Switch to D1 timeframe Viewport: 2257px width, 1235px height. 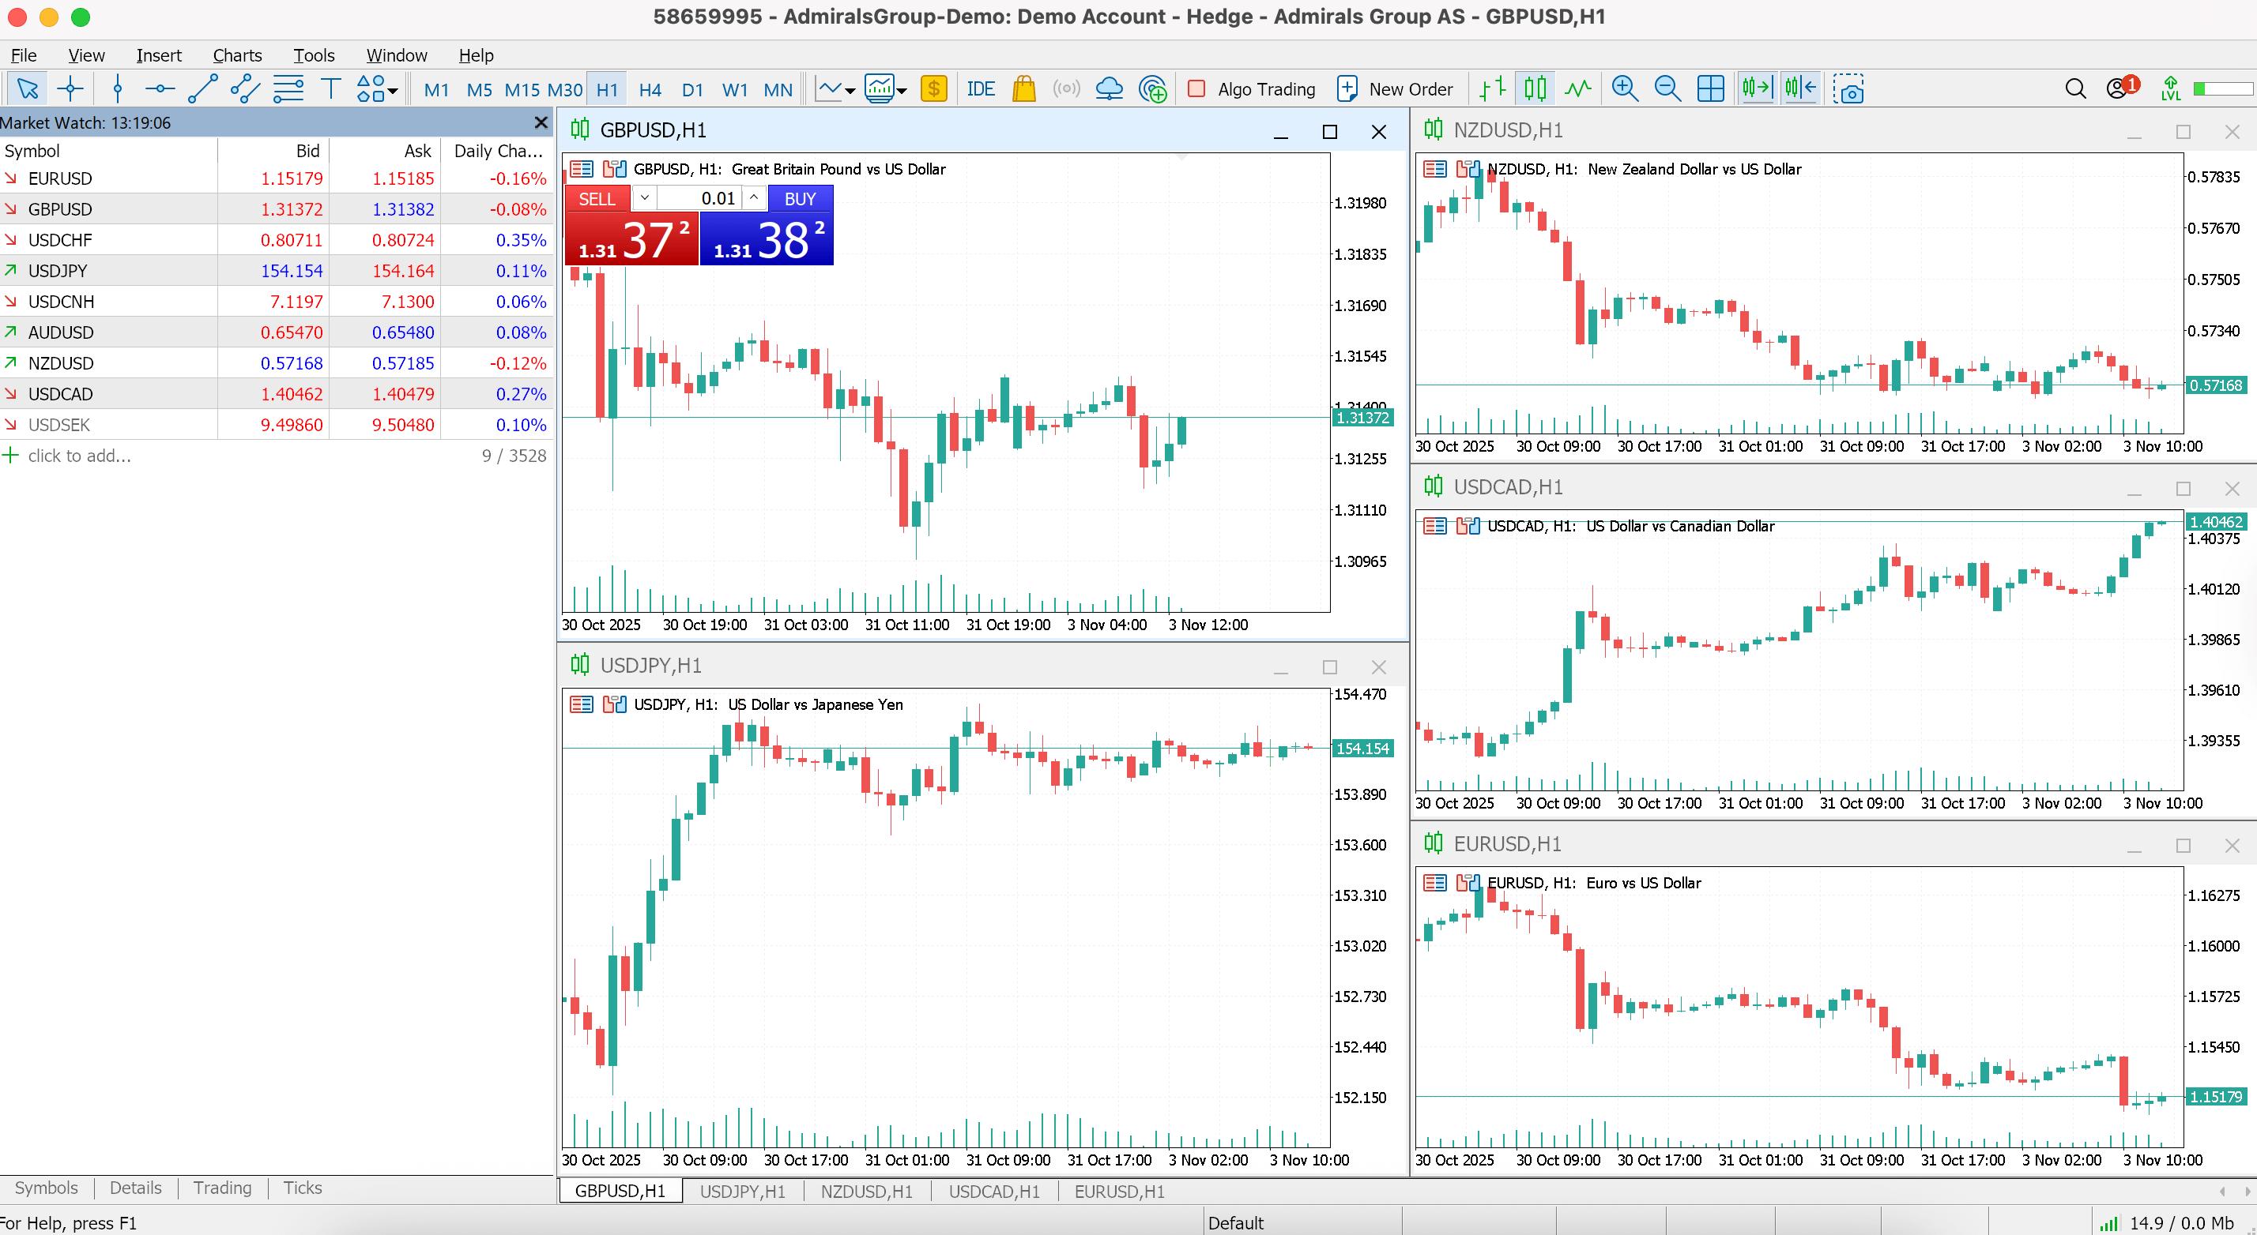coord(692,89)
